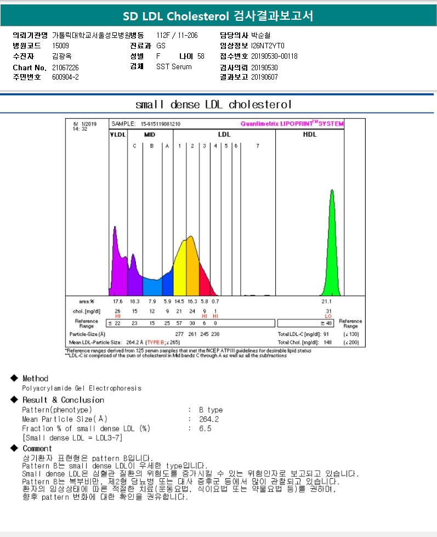Select receipt number '20190530-00118'
Screen dimensions: 437x537
[x=274, y=56]
